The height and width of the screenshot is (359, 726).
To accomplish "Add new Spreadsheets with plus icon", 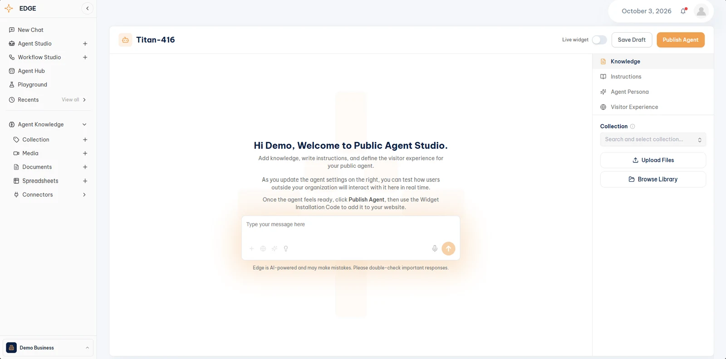I will (85, 181).
